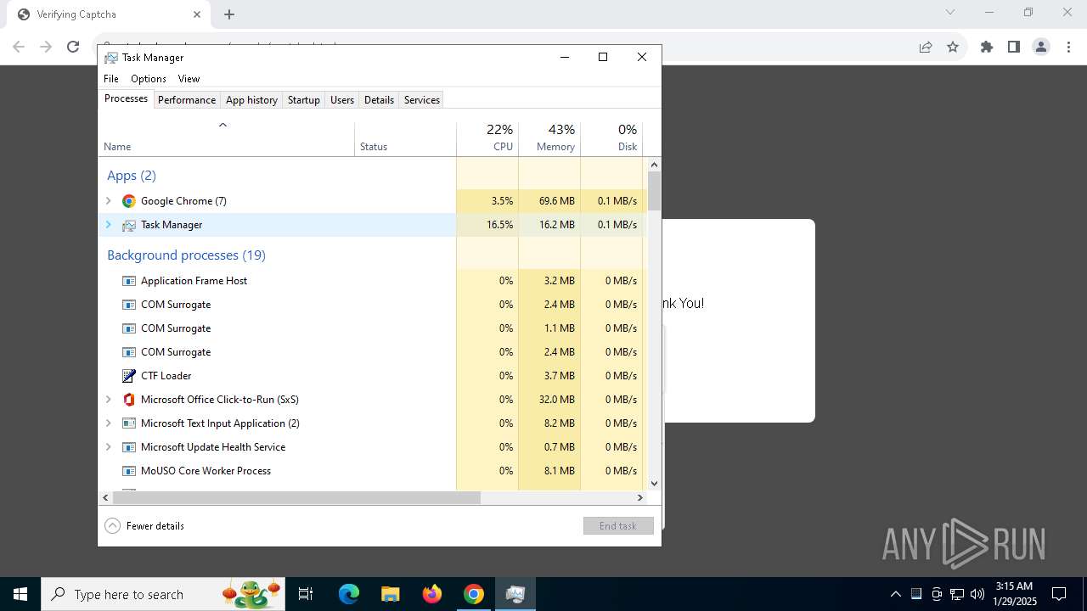Open the File menu
The height and width of the screenshot is (611, 1087).
pyautogui.click(x=111, y=79)
